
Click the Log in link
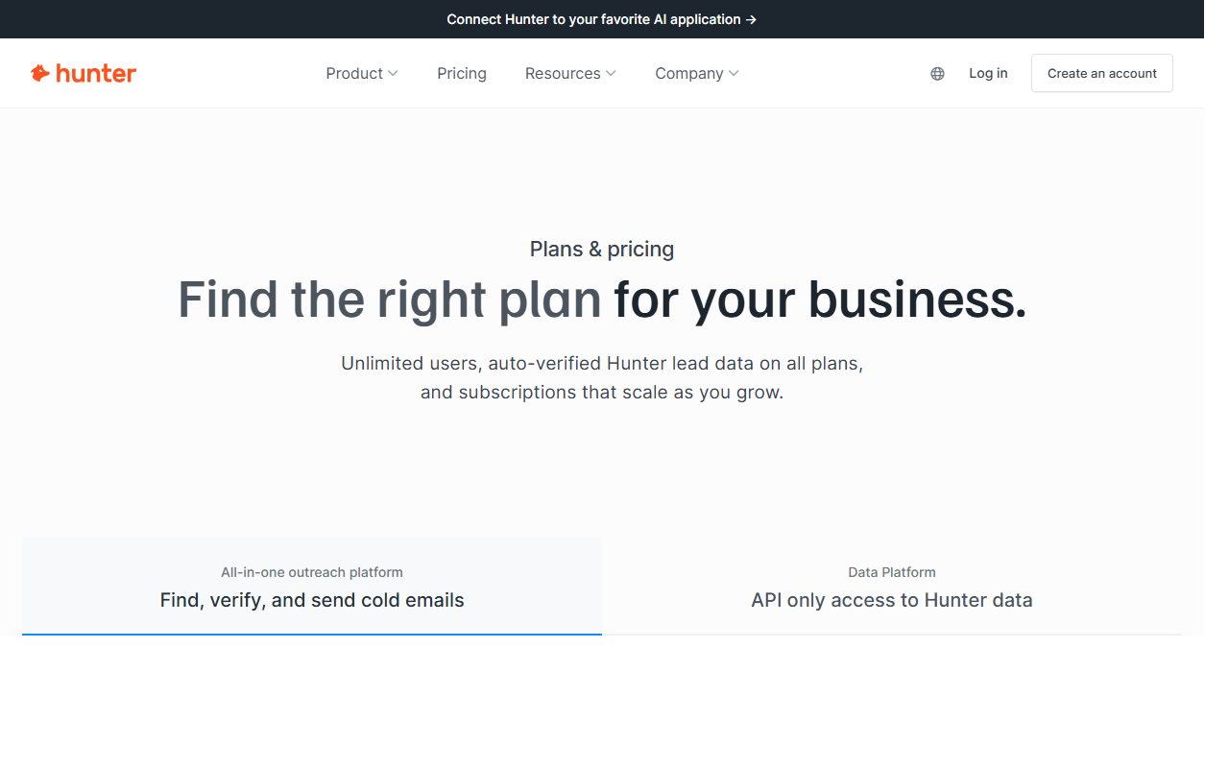tap(988, 73)
